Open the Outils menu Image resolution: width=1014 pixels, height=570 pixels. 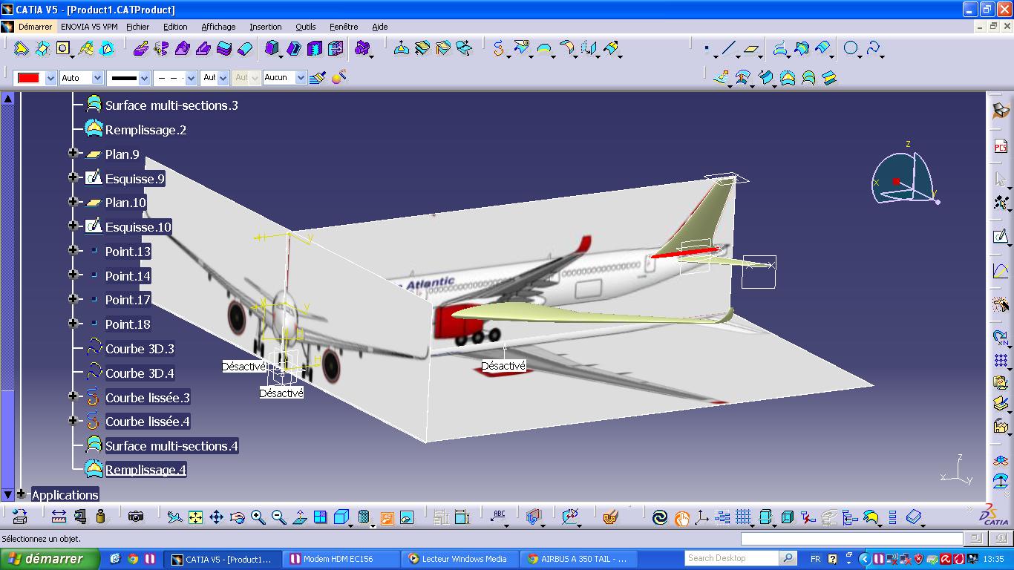[306, 27]
